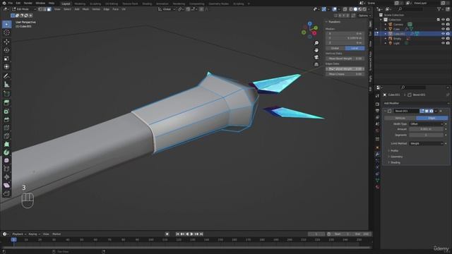Hide the Empty object in outliner

tap(443, 38)
